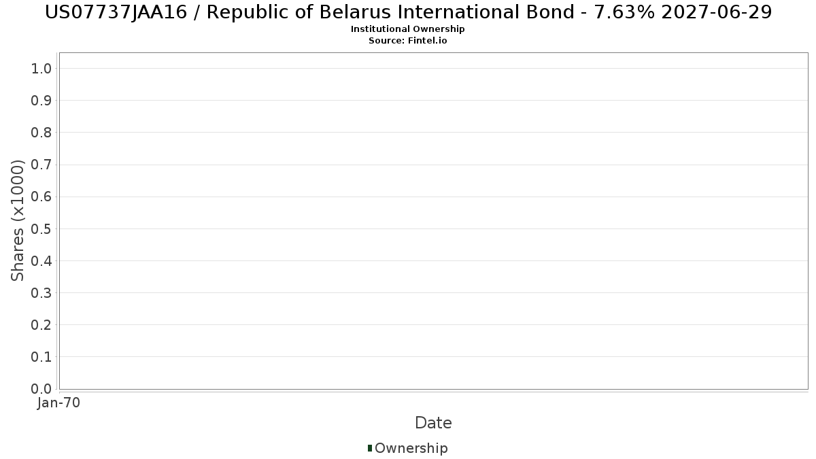This screenshot has height=459, width=816.
Task: Click the 0.2 y-axis tick label
Action: point(41,325)
